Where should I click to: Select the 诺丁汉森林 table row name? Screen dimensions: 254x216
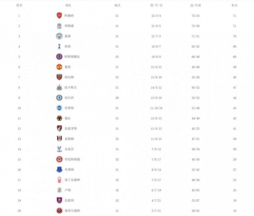click(x=72, y=180)
